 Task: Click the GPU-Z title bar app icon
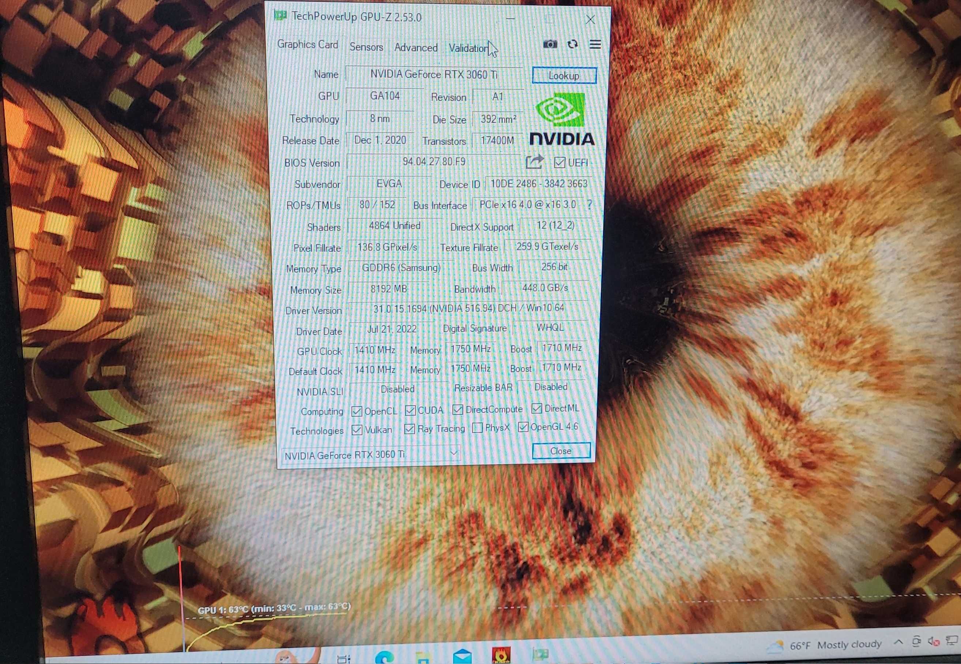pos(280,16)
